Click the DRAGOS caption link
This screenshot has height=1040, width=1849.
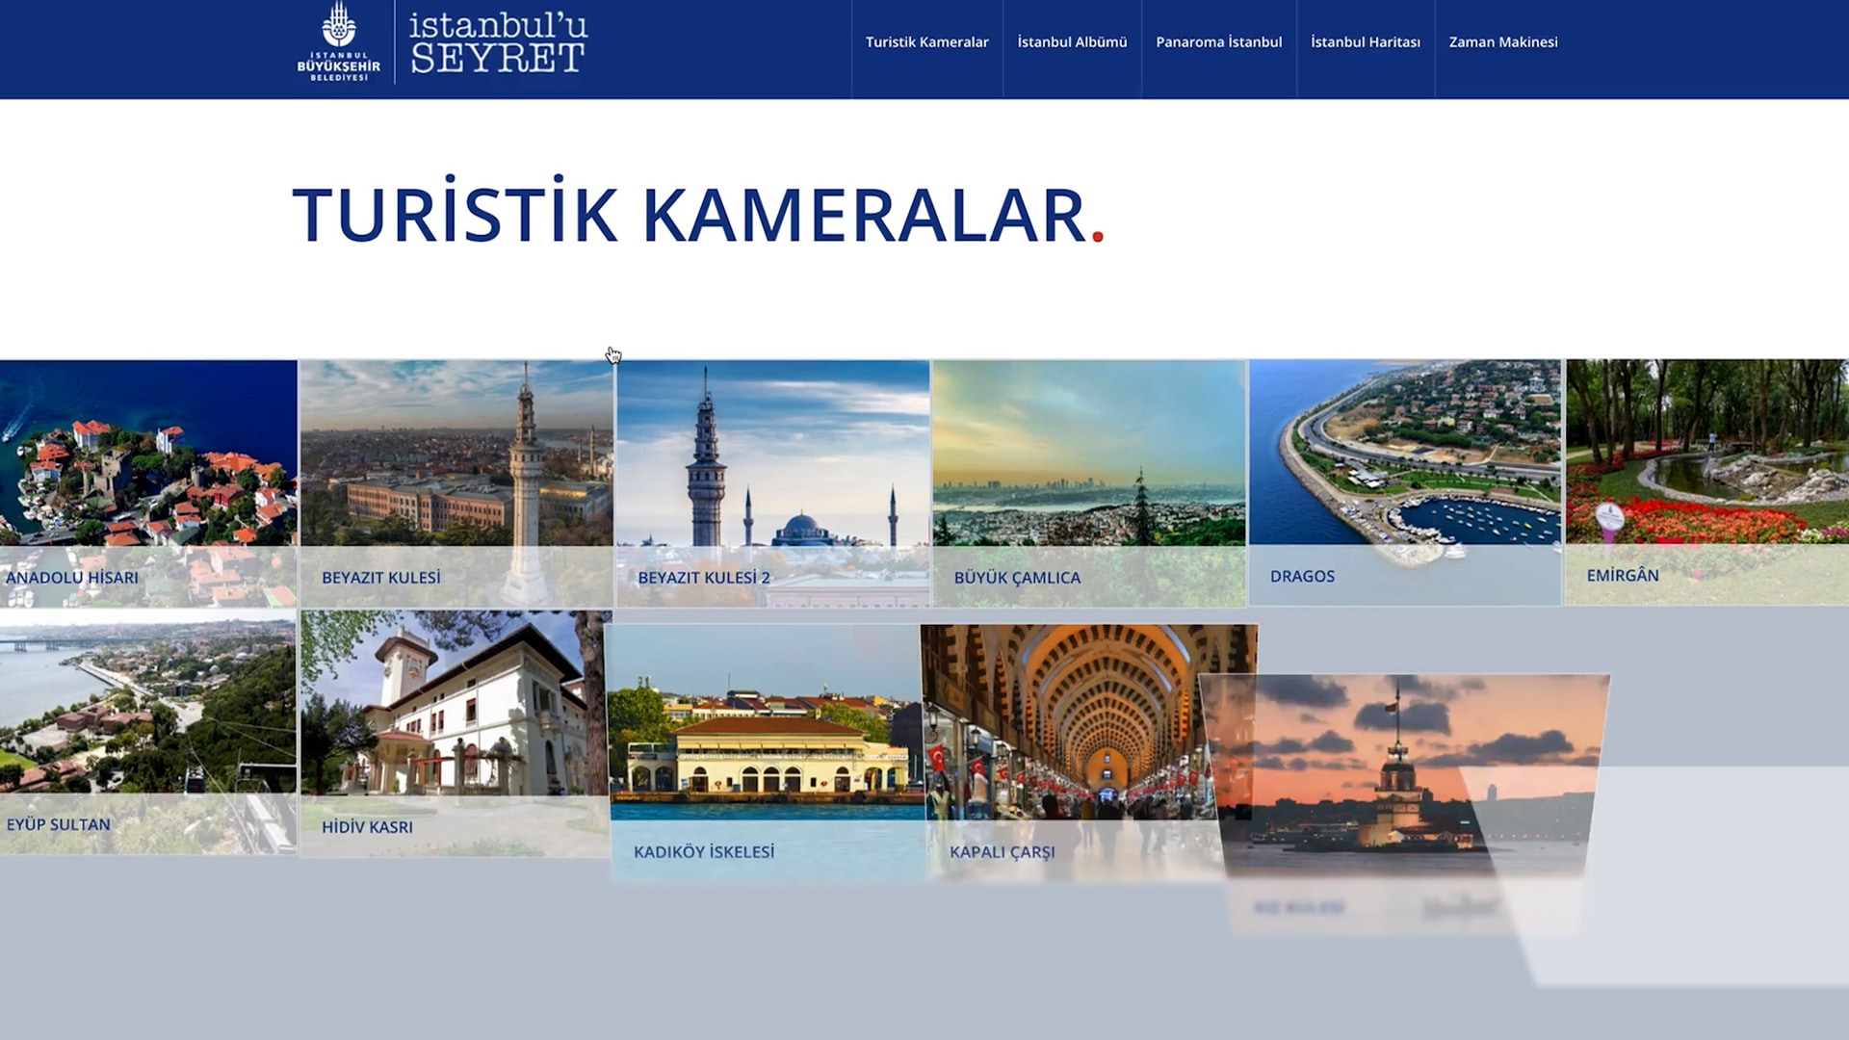(1302, 576)
